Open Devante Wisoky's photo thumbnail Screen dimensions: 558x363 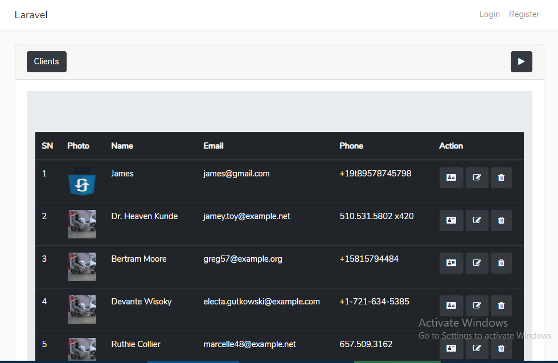point(82,310)
